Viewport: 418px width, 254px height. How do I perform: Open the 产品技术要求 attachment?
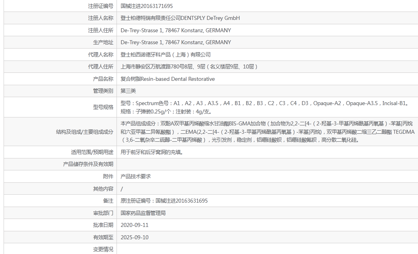[x=136, y=176]
